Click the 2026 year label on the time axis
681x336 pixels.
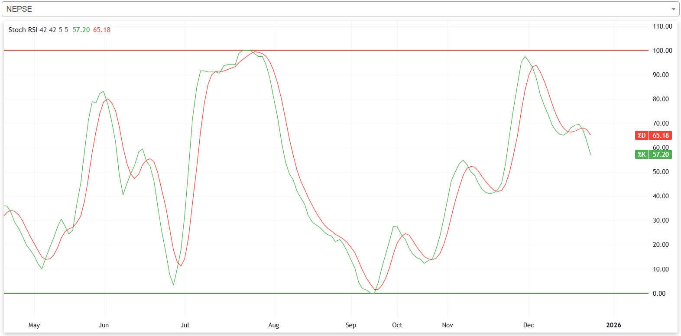point(613,325)
